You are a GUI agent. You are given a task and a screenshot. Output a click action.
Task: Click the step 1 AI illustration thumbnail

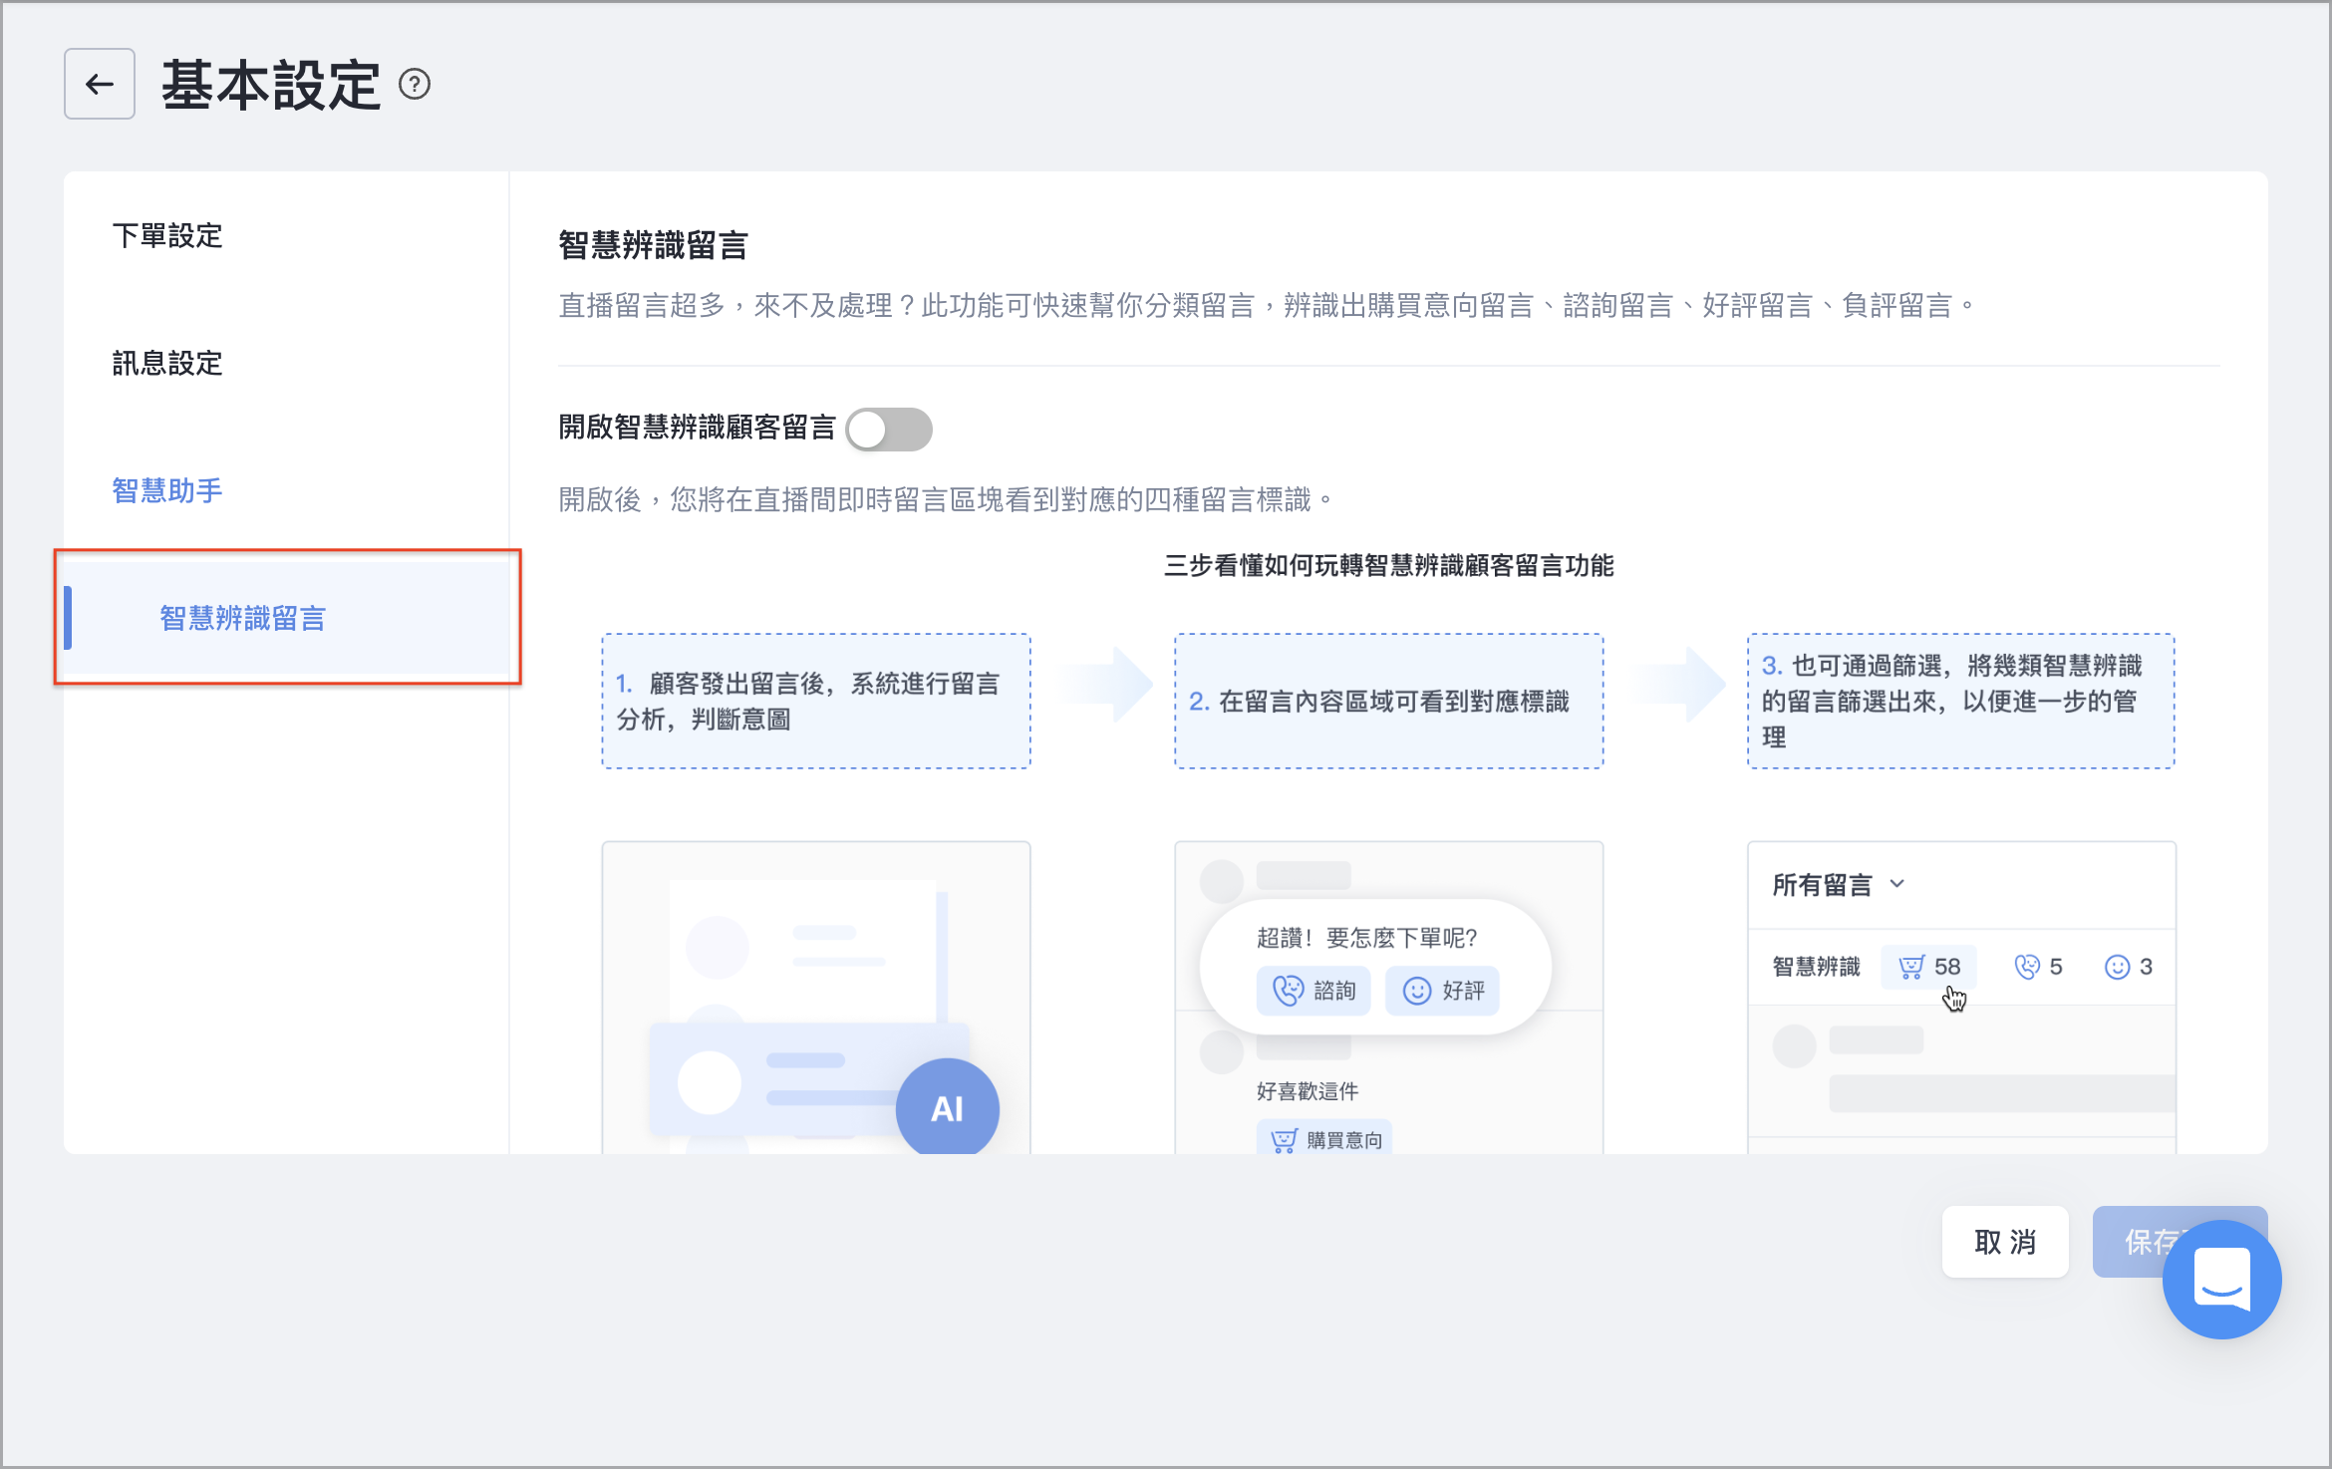coord(816,998)
